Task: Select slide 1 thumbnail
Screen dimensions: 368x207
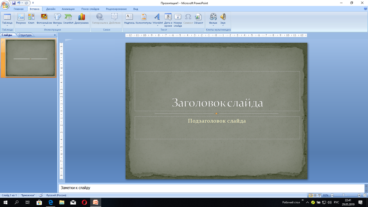Action: (x=30, y=58)
